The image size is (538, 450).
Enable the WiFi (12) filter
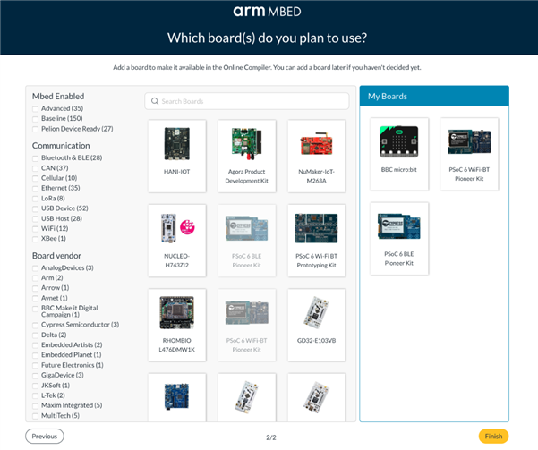35,229
